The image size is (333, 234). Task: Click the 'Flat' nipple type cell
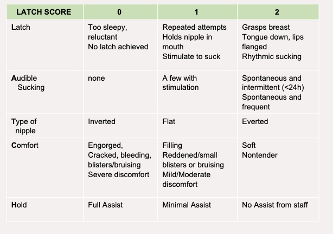click(169, 121)
